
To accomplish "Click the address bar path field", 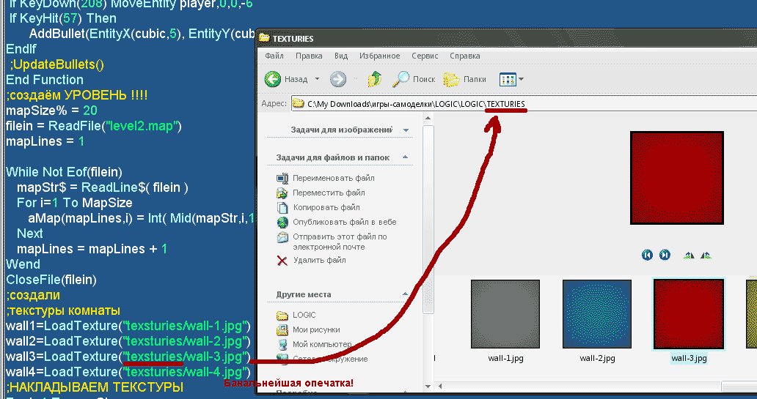I will pyautogui.click(x=513, y=104).
